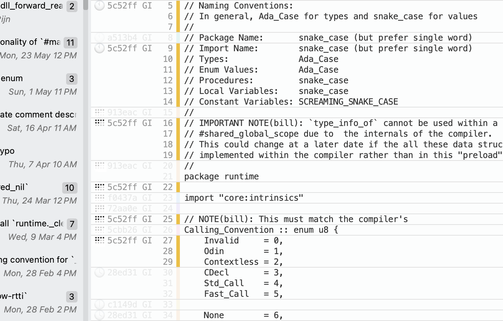The height and width of the screenshot is (321, 503).
Task: Click the faded clock icon for commit a513b4
Action: tap(99, 38)
